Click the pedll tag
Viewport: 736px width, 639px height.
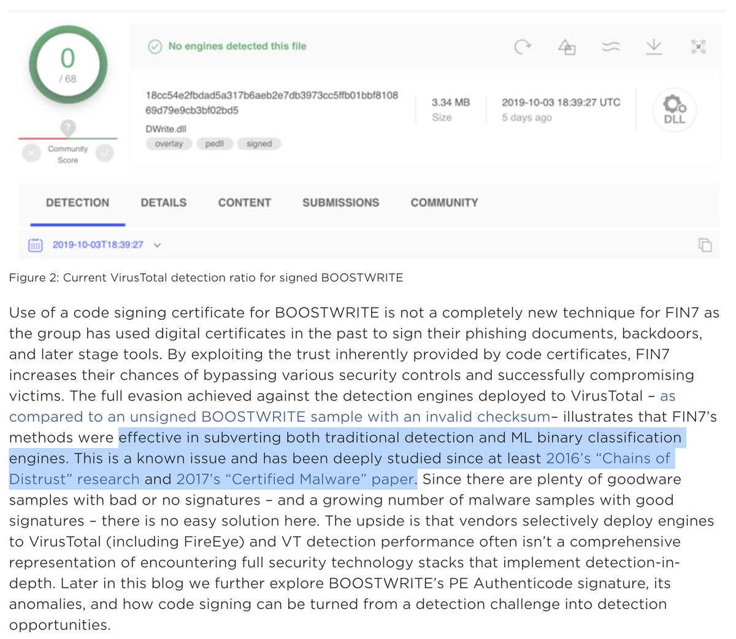[x=215, y=144]
